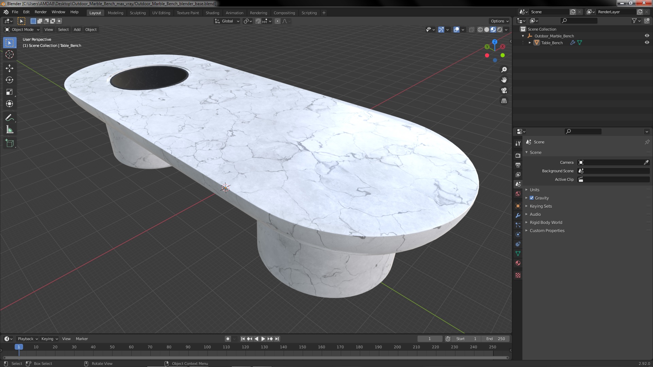Select the Rotate tool
Viewport: 653px width, 367px height.
point(10,80)
